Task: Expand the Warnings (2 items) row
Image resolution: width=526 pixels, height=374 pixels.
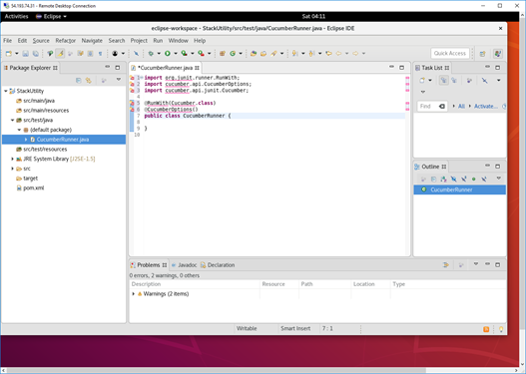Action: point(134,294)
